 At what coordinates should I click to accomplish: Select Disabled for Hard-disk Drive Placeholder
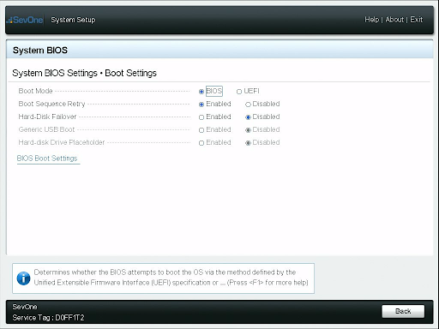(x=248, y=143)
